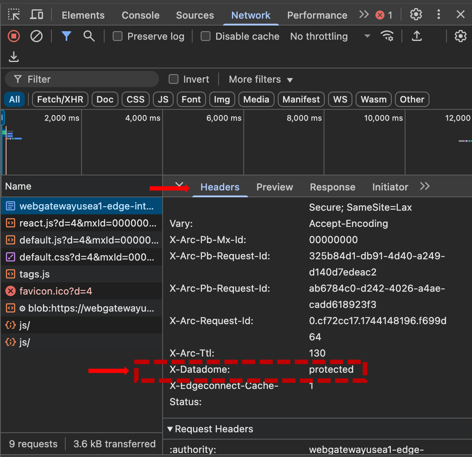Click the X-Arc-Pb-Mx-Id value 00000000
The height and width of the screenshot is (457, 472).
(333, 240)
